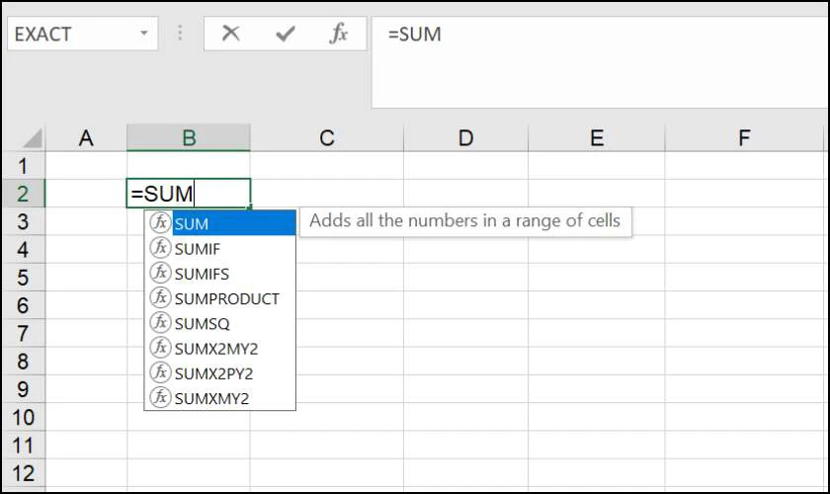
Task: Select column F header
Action: [x=744, y=137]
